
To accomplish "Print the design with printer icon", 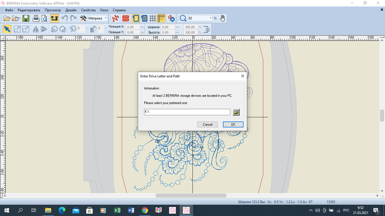I will click(x=36, y=18).
